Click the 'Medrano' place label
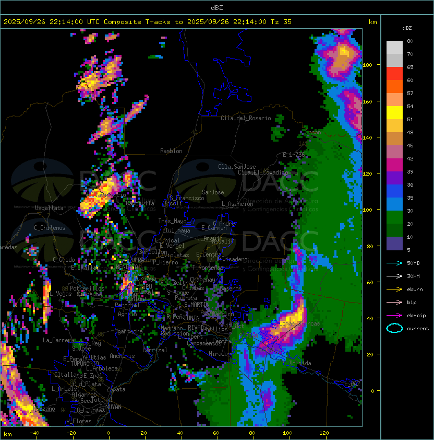434x440 pixels. (x=172, y=328)
